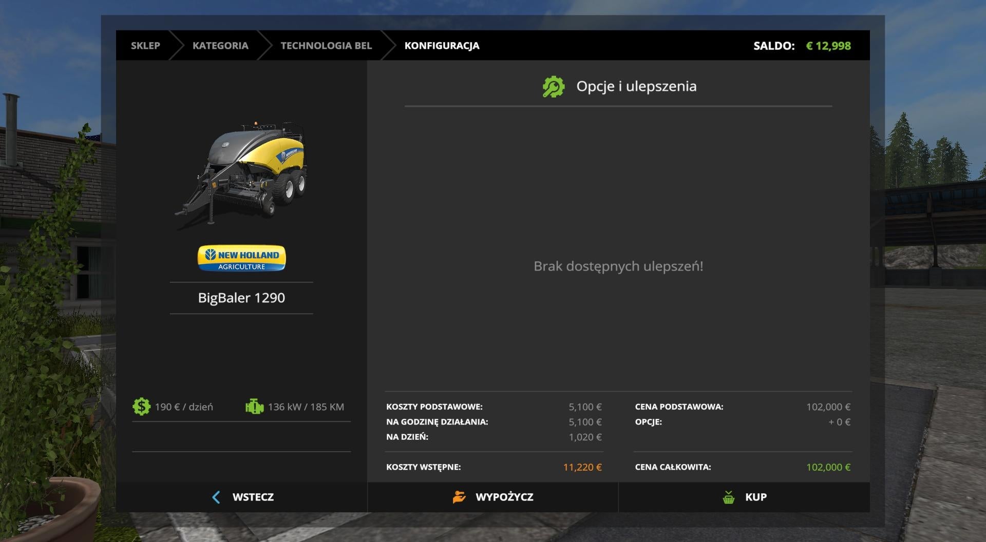Image resolution: width=986 pixels, height=542 pixels.
Task: Click the New Holland Agriculture brand logo
Action: pyautogui.click(x=241, y=258)
